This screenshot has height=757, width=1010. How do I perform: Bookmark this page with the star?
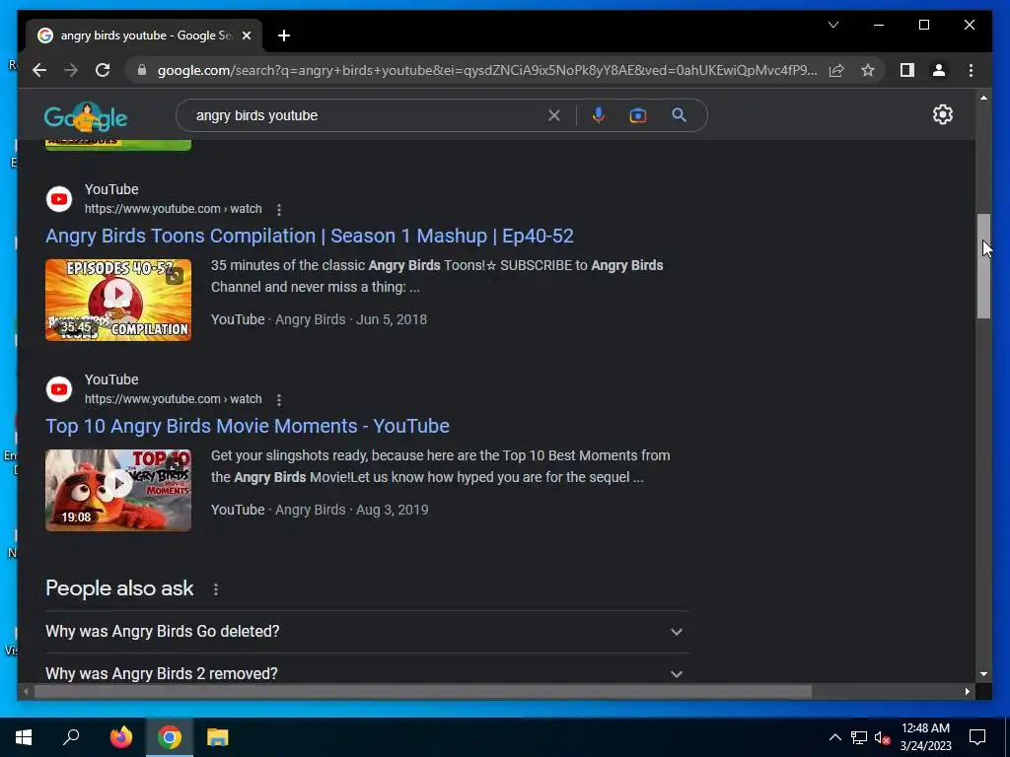coord(868,70)
